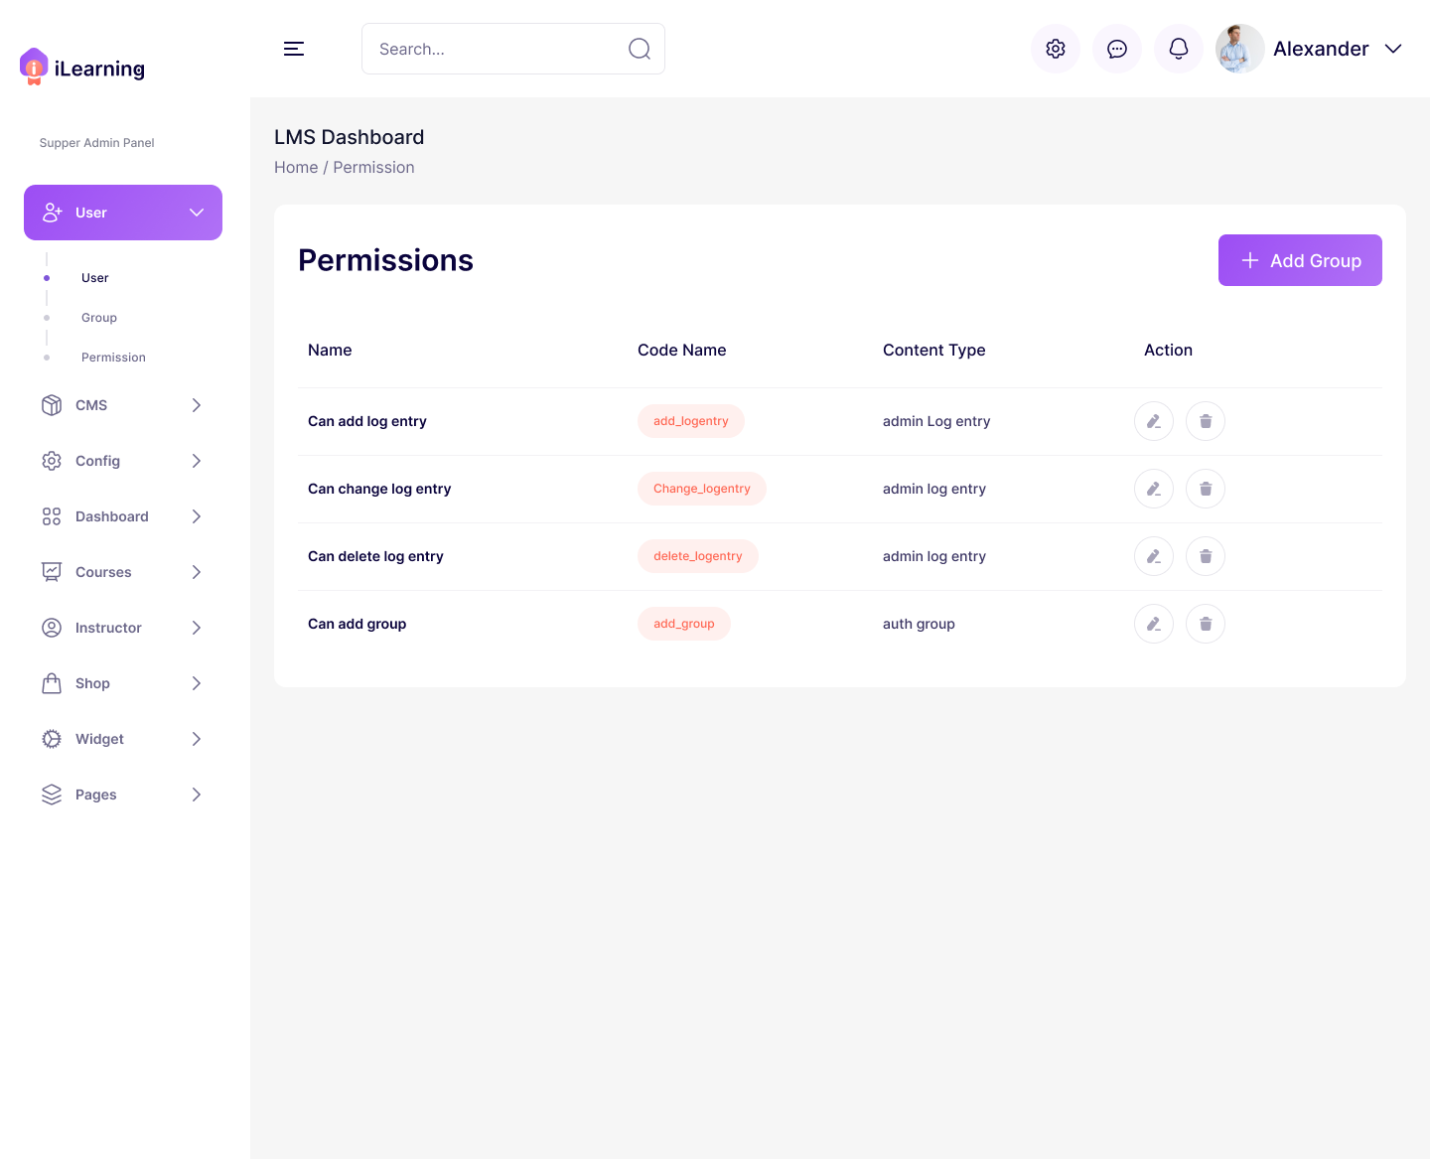Select the Group radio item in sidebar

[98, 317]
